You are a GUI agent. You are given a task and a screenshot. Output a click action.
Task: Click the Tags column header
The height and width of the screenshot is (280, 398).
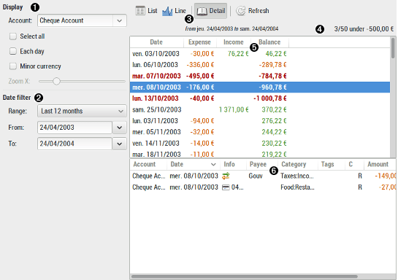pos(332,165)
